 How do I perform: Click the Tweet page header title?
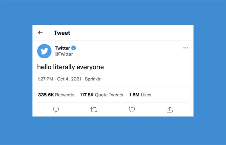pos(62,33)
